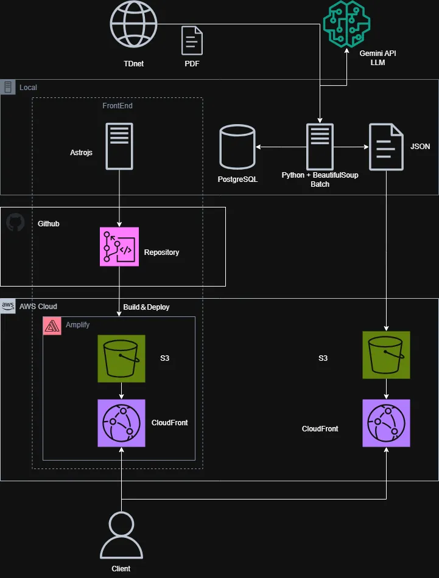This screenshot has width=439, height=578.
Task: Click the JSON file icon
Action: pos(386,147)
